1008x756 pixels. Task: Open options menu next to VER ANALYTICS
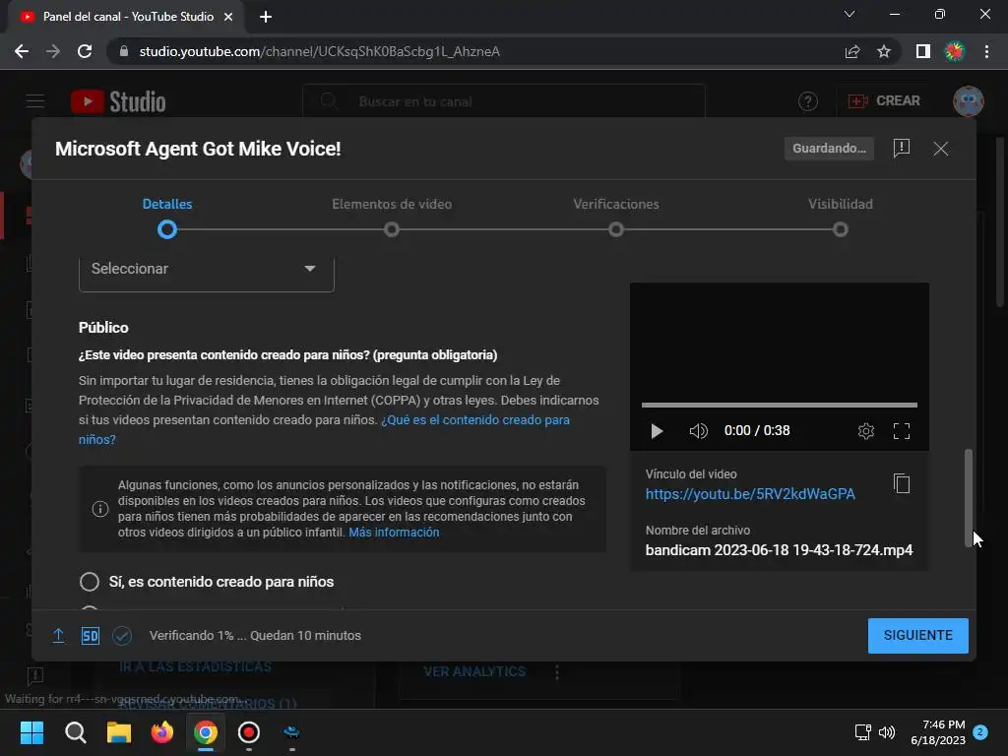(x=557, y=672)
